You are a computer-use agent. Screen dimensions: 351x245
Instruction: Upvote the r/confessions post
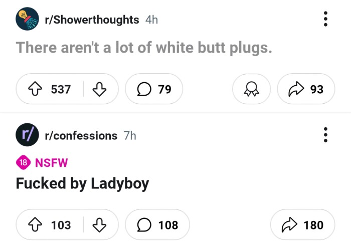(x=35, y=224)
